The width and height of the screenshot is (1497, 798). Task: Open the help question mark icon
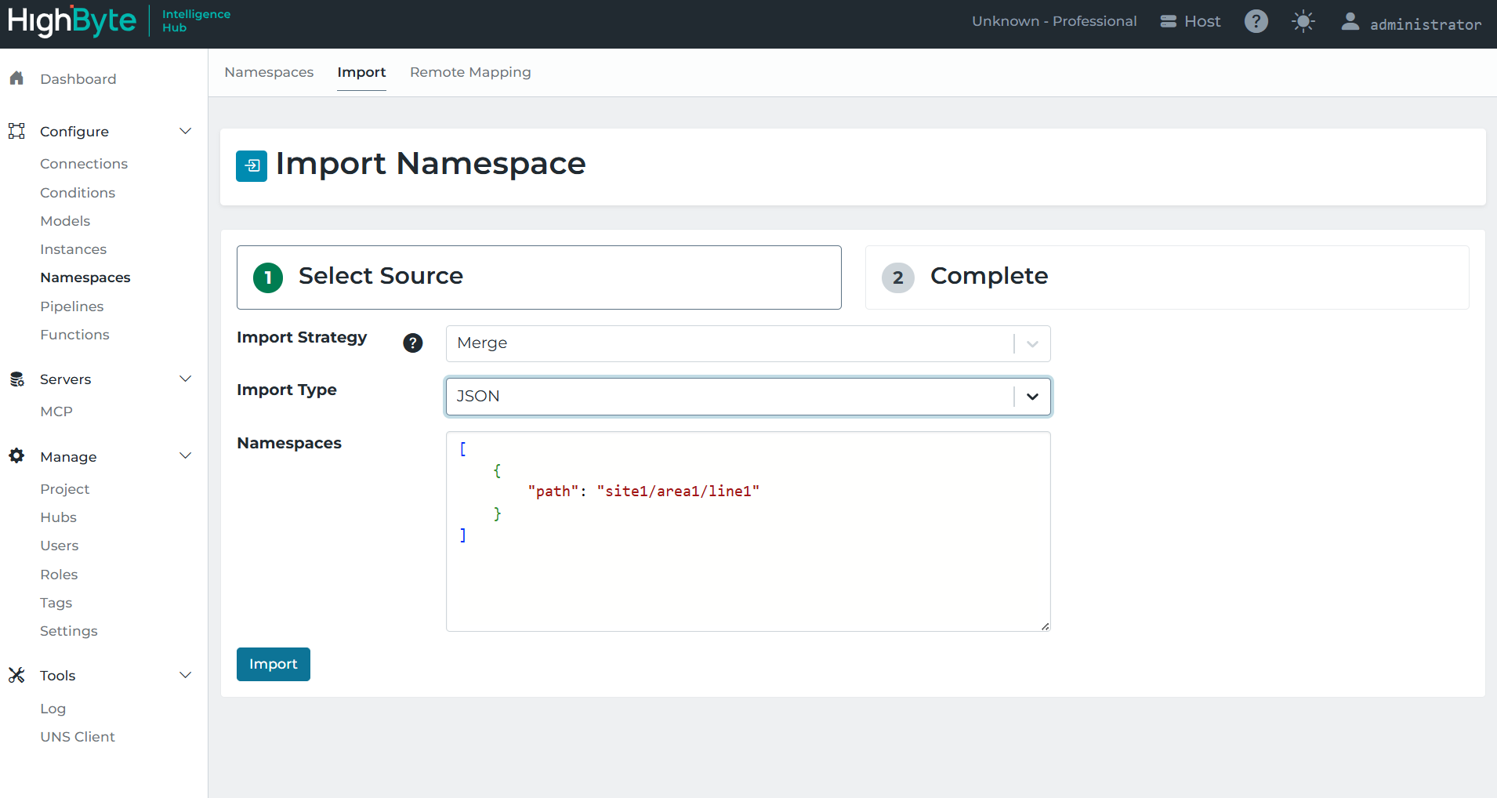point(1255,21)
